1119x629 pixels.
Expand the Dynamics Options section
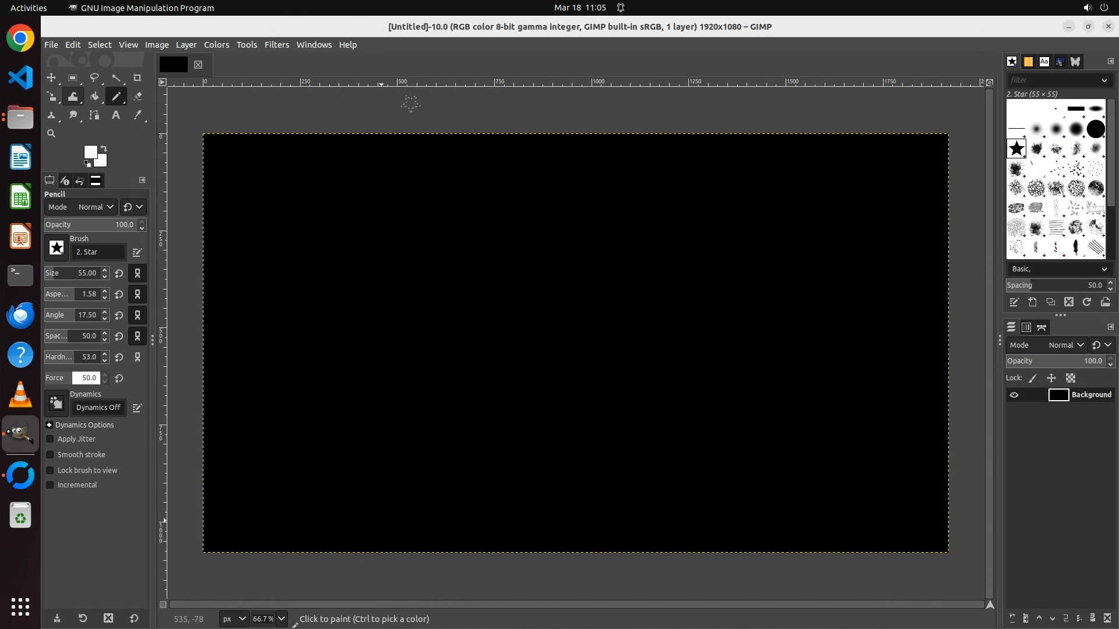tap(50, 425)
